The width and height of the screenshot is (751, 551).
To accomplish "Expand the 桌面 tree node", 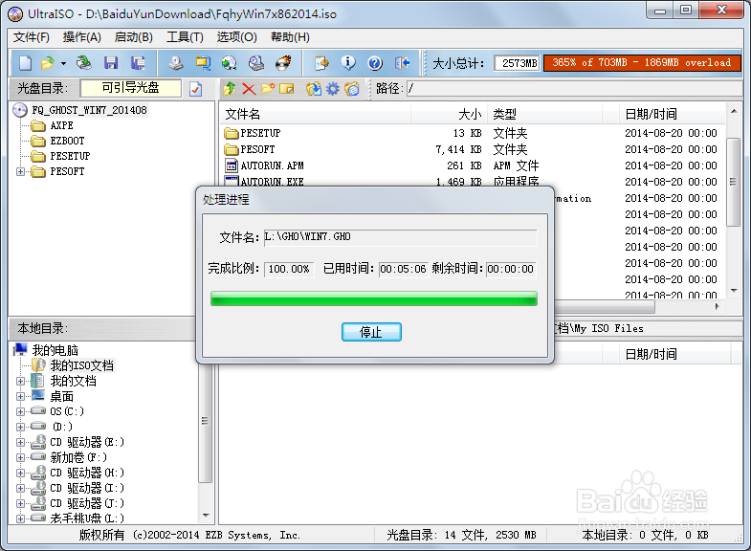I will 21,396.
